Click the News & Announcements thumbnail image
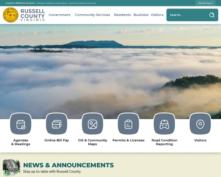Screen dimensions: 221x177 coord(11,168)
